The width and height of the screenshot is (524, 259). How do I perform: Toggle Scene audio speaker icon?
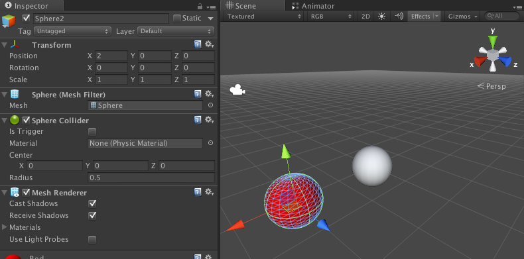coord(399,16)
